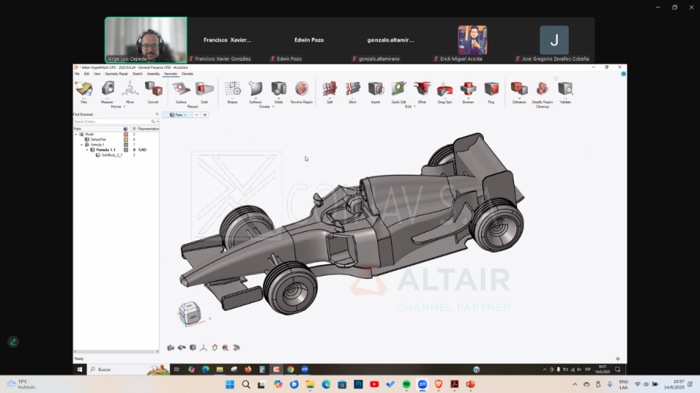Open the File menu
The image size is (700, 393).
click(x=77, y=74)
